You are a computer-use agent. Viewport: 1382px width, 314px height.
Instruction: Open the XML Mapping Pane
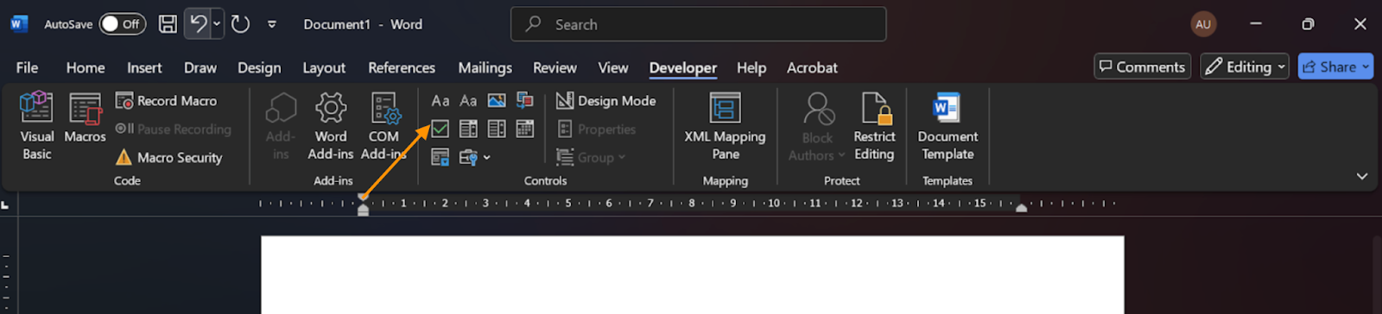725,126
